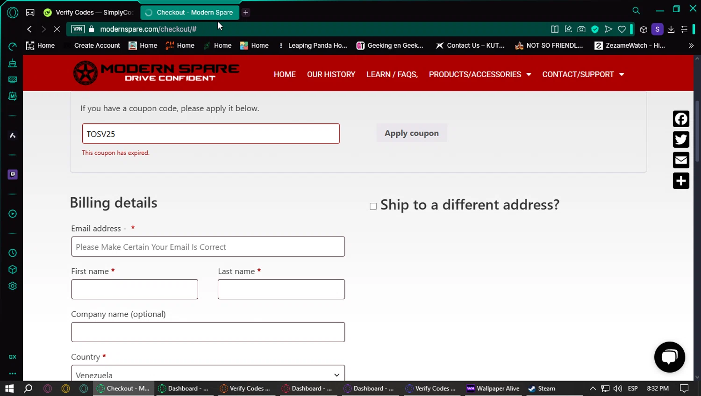Share page via Email envelope icon
Viewport: 701px width, 396px height.
tap(681, 160)
